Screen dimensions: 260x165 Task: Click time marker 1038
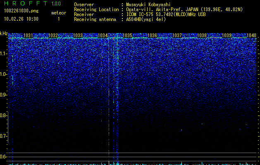pos(202,35)
